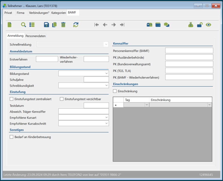Click the 12496645 status bar number
This screenshot has height=181, width=223.
tap(206, 175)
